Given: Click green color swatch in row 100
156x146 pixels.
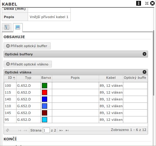Looking at the screenshot, I should (45, 86).
